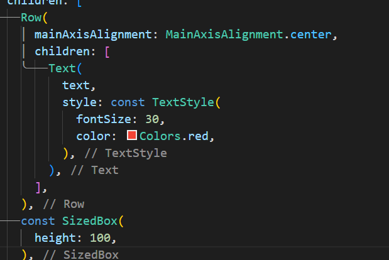
Task: Click the 'center' enum value
Action: coord(311,35)
